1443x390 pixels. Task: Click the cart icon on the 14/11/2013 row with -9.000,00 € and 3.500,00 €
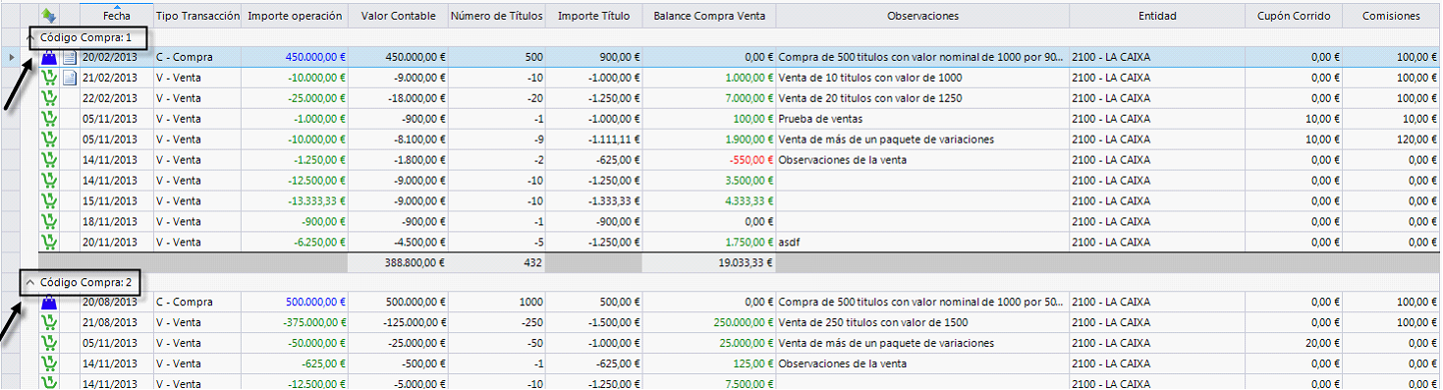[x=49, y=181]
